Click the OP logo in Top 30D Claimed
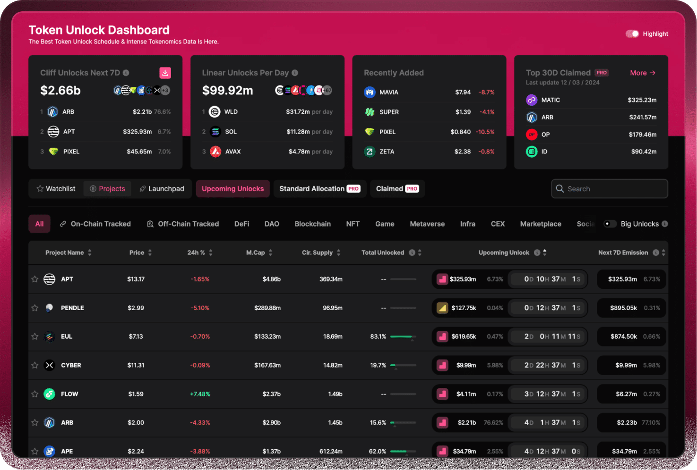This screenshot has height=470, width=697. [532, 134]
